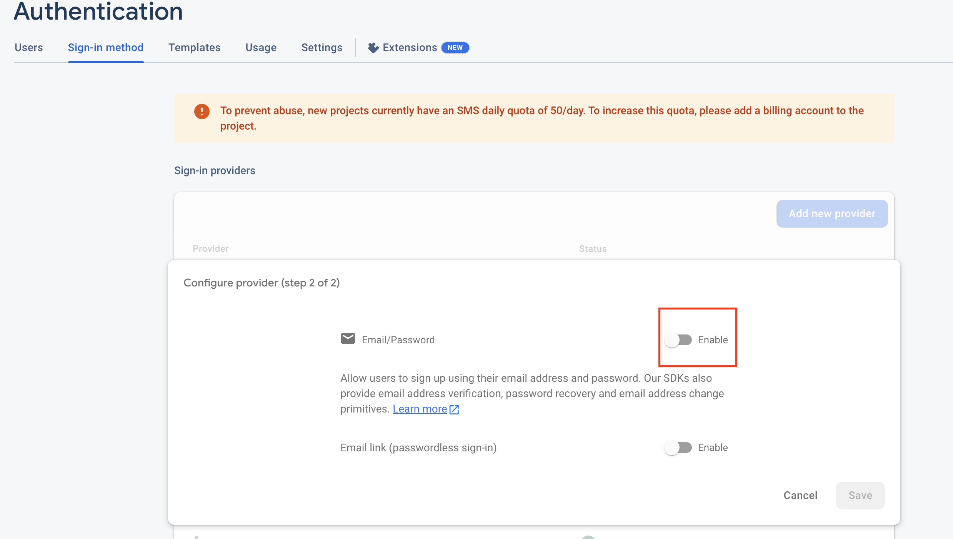
Task: Click the Extensions puzzle icon
Action: pyautogui.click(x=373, y=48)
